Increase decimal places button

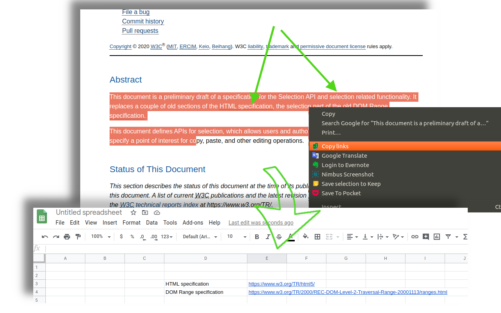click(154, 237)
